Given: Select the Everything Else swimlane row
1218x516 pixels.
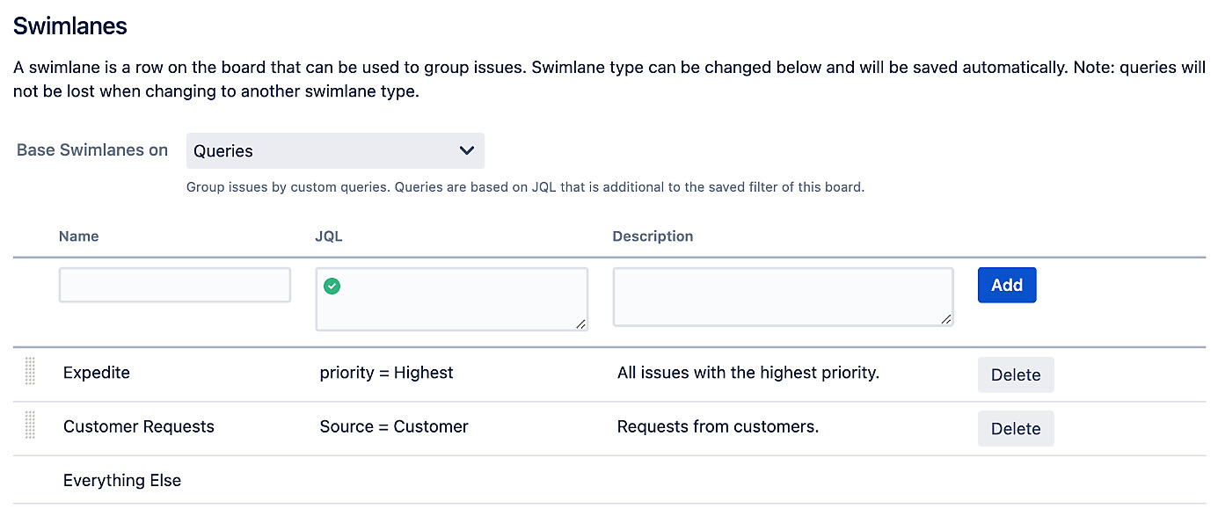Looking at the screenshot, I should click(x=121, y=480).
